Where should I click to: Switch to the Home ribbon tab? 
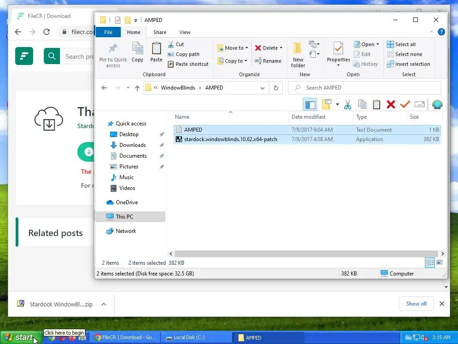(x=133, y=32)
